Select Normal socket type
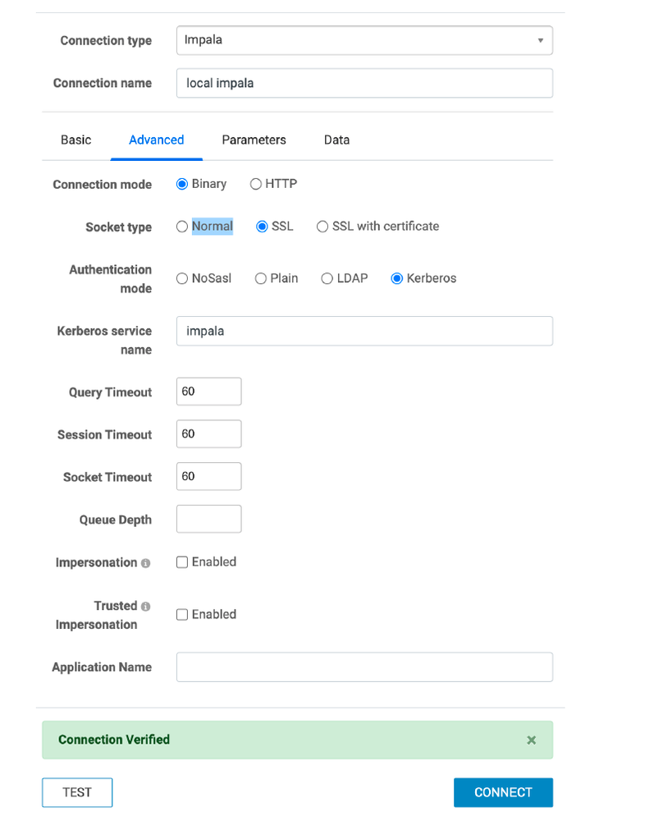654x820 pixels. [x=182, y=227]
